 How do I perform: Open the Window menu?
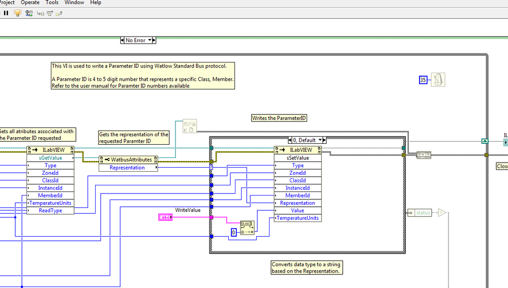coord(74,3)
